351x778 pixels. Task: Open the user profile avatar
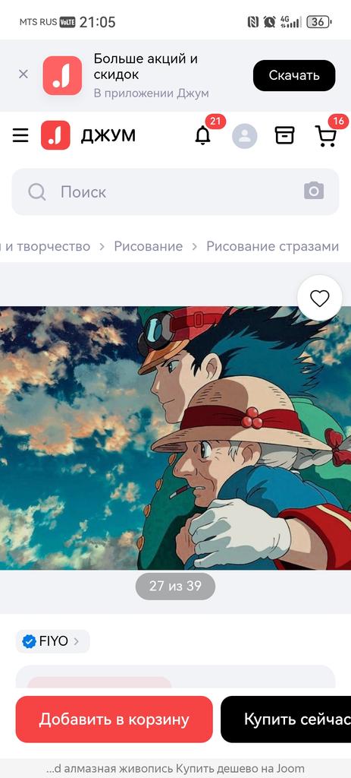[245, 136]
